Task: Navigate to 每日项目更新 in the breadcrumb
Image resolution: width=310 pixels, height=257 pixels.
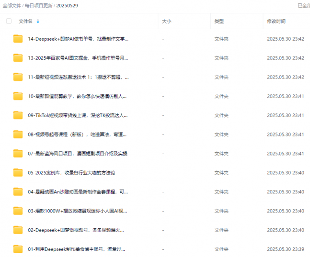Action: point(38,5)
